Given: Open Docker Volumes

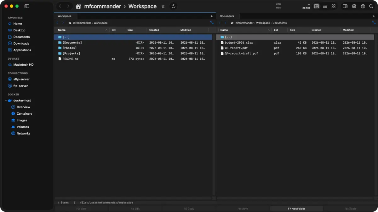Looking at the screenshot, I should pyautogui.click(x=23, y=127).
